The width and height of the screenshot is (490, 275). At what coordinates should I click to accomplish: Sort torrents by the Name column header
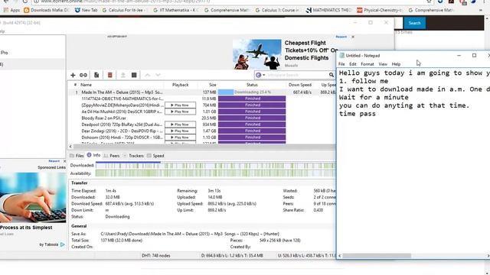click(x=86, y=85)
